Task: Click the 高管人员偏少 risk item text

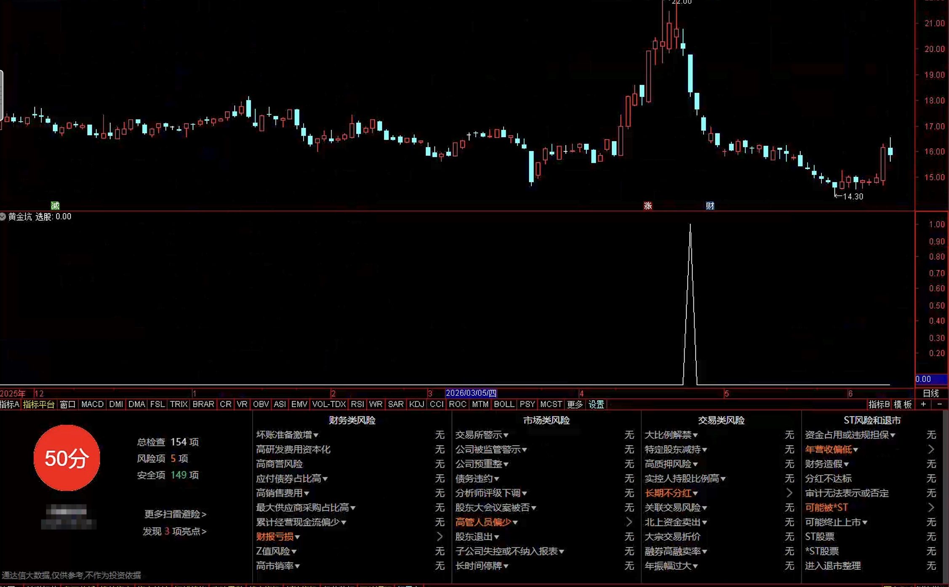Action: pyautogui.click(x=483, y=522)
